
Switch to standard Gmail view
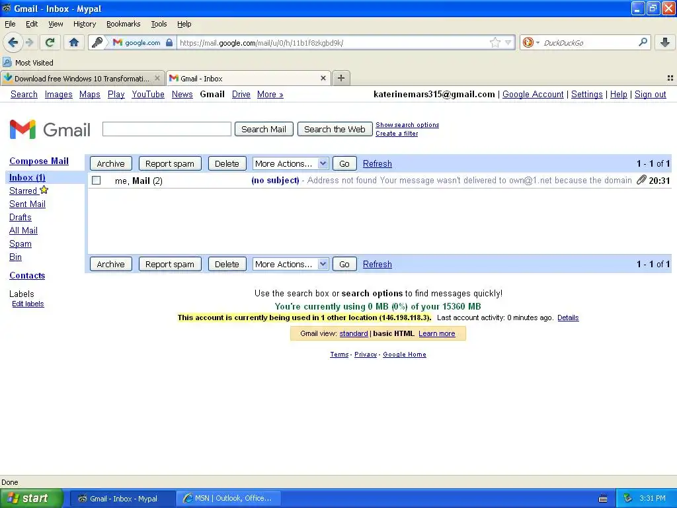tap(354, 333)
